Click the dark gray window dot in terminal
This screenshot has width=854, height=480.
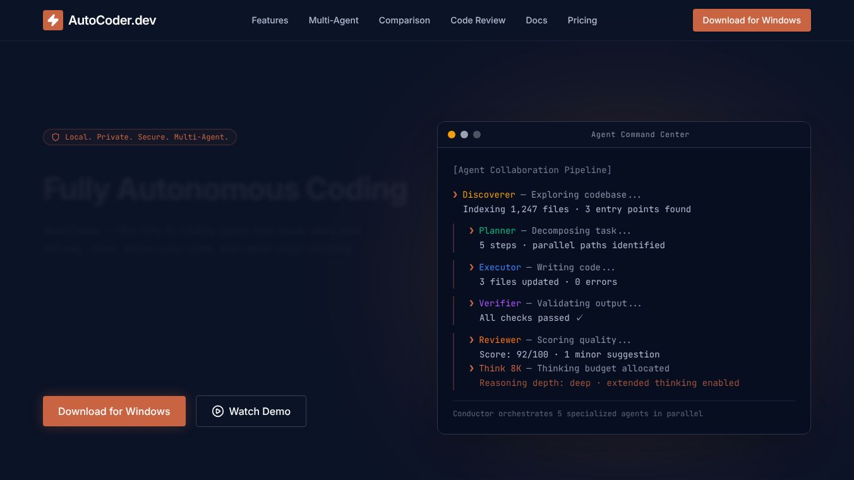click(477, 135)
